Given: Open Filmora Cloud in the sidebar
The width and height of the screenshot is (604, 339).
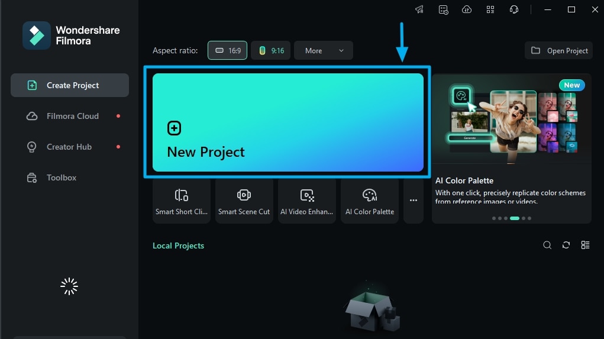Looking at the screenshot, I should point(70,116).
